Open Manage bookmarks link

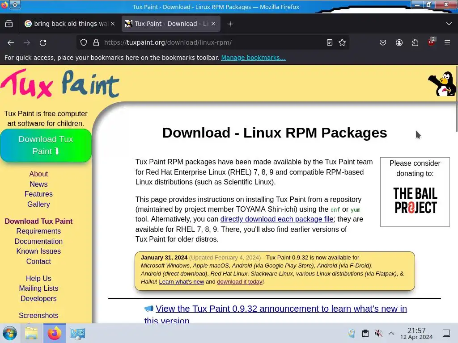[x=253, y=58]
